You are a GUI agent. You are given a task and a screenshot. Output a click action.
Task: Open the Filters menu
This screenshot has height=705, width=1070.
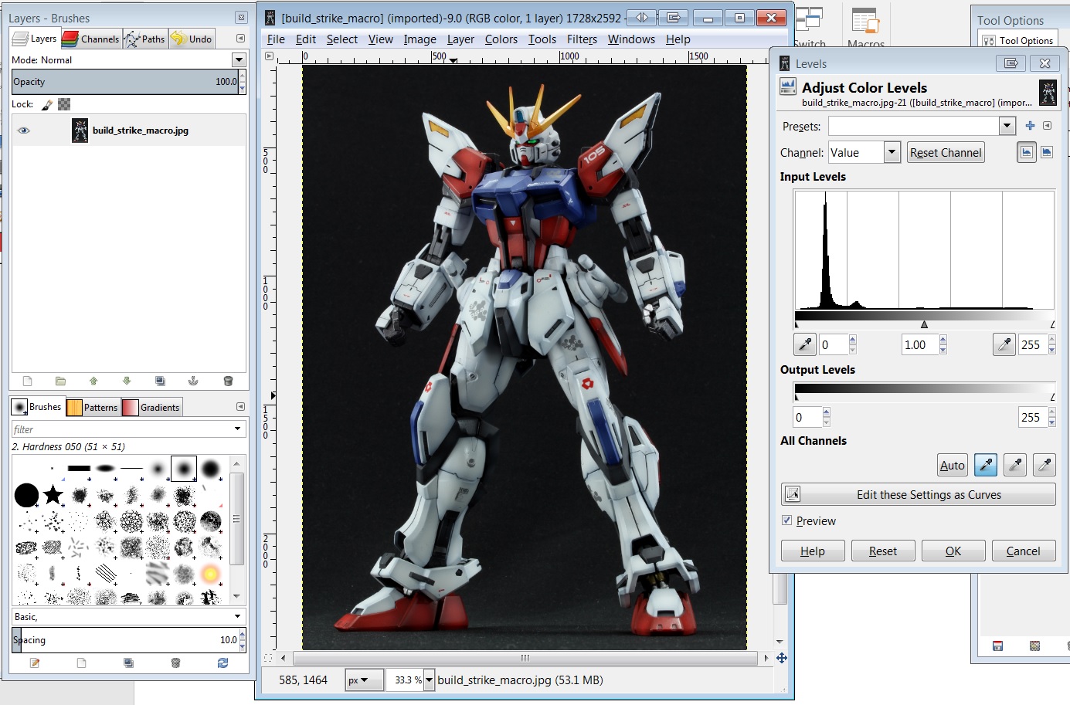tap(582, 39)
